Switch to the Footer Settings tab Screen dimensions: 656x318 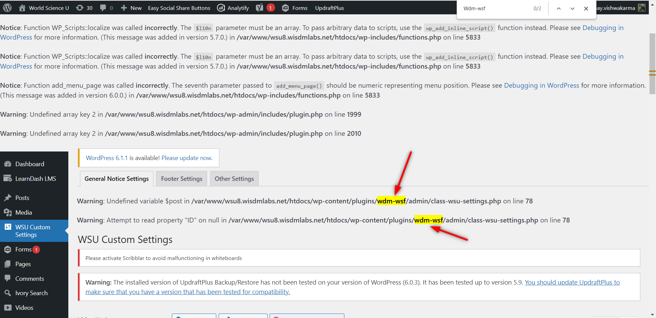pyautogui.click(x=181, y=179)
